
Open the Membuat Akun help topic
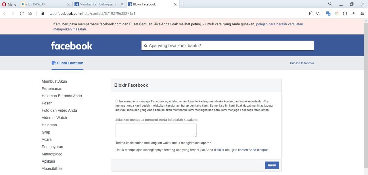[54, 81]
